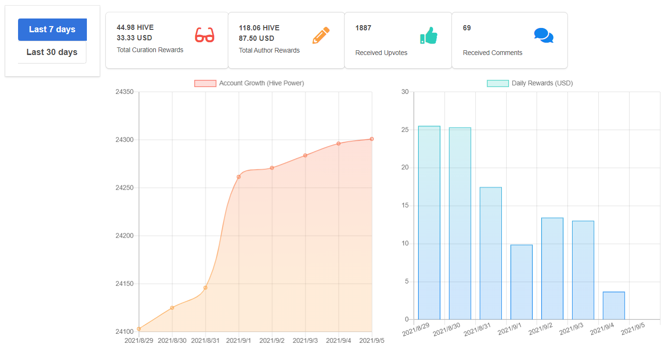Click the glasses curation rewards icon
Viewport: 668px width, 358px height.
pyautogui.click(x=205, y=36)
